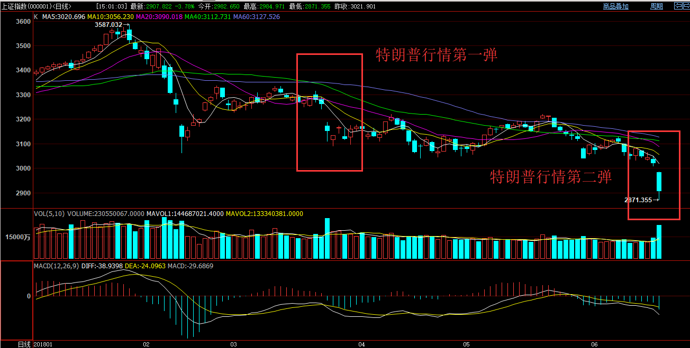Click the green MA40 indicator label
The image size is (690, 348).
(207, 17)
